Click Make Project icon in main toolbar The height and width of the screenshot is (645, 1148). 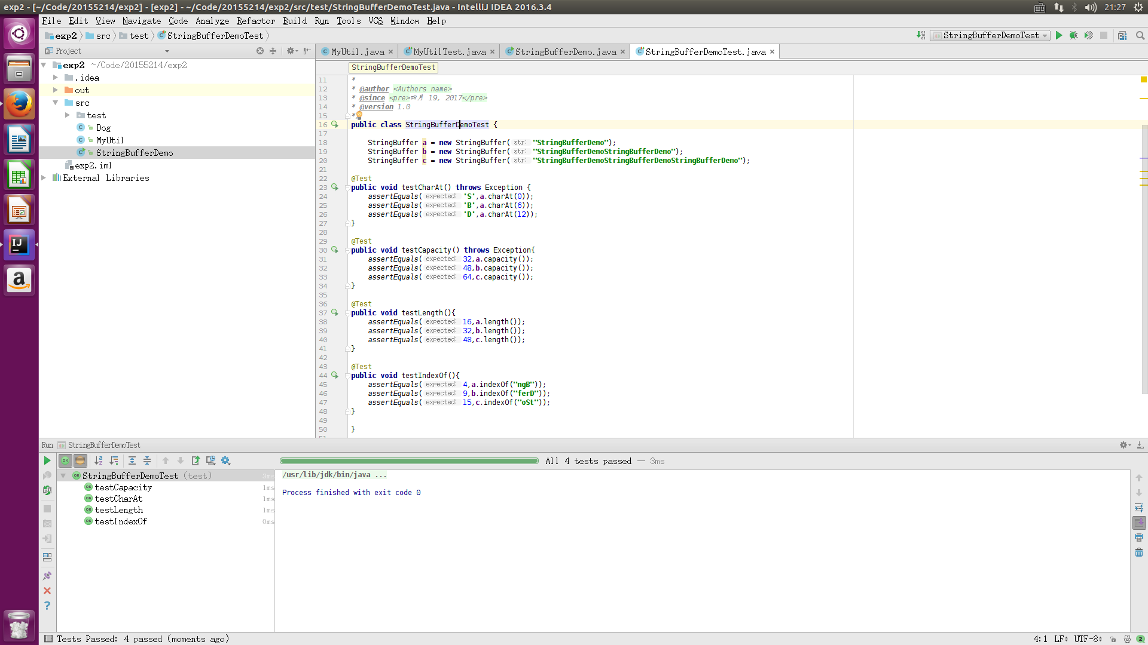coord(921,35)
